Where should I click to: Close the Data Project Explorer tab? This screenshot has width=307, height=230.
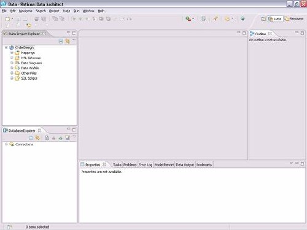coord(44,33)
